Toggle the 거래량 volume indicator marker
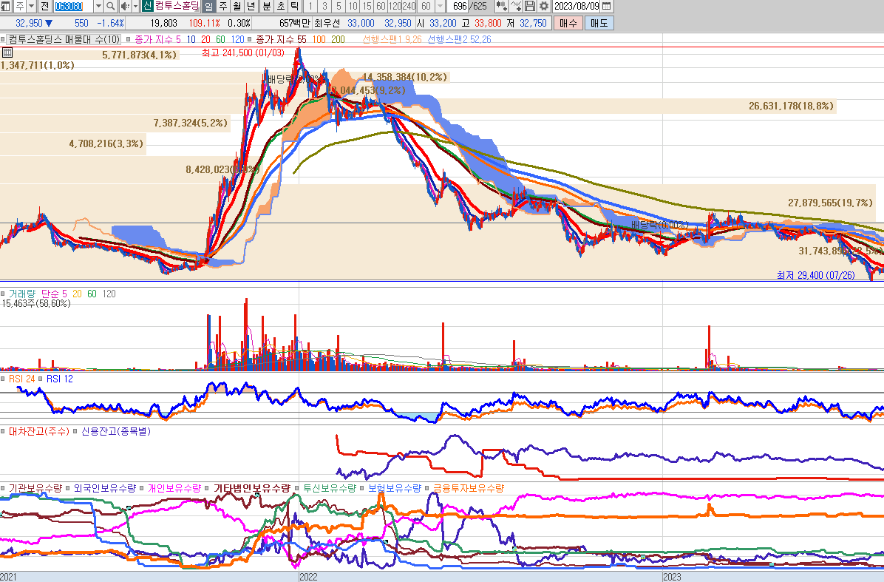The width and height of the screenshot is (884, 582). pyautogui.click(x=4, y=294)
